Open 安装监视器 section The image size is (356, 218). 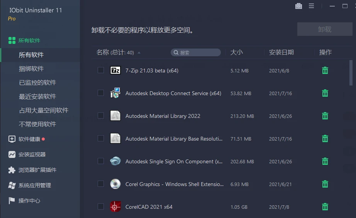tap(32, 154)
